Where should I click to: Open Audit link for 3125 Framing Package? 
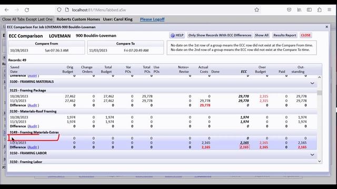pos(33,105)
